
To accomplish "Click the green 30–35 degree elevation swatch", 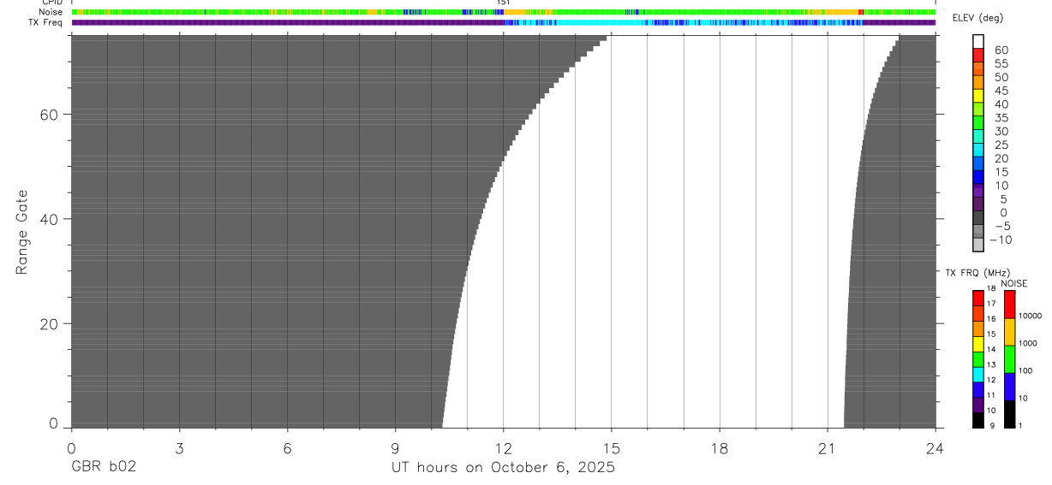I will coord(978,124).
